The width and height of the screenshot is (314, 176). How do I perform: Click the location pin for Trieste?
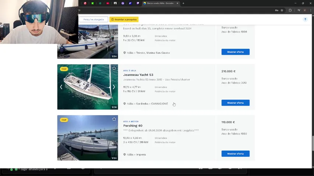124,53
